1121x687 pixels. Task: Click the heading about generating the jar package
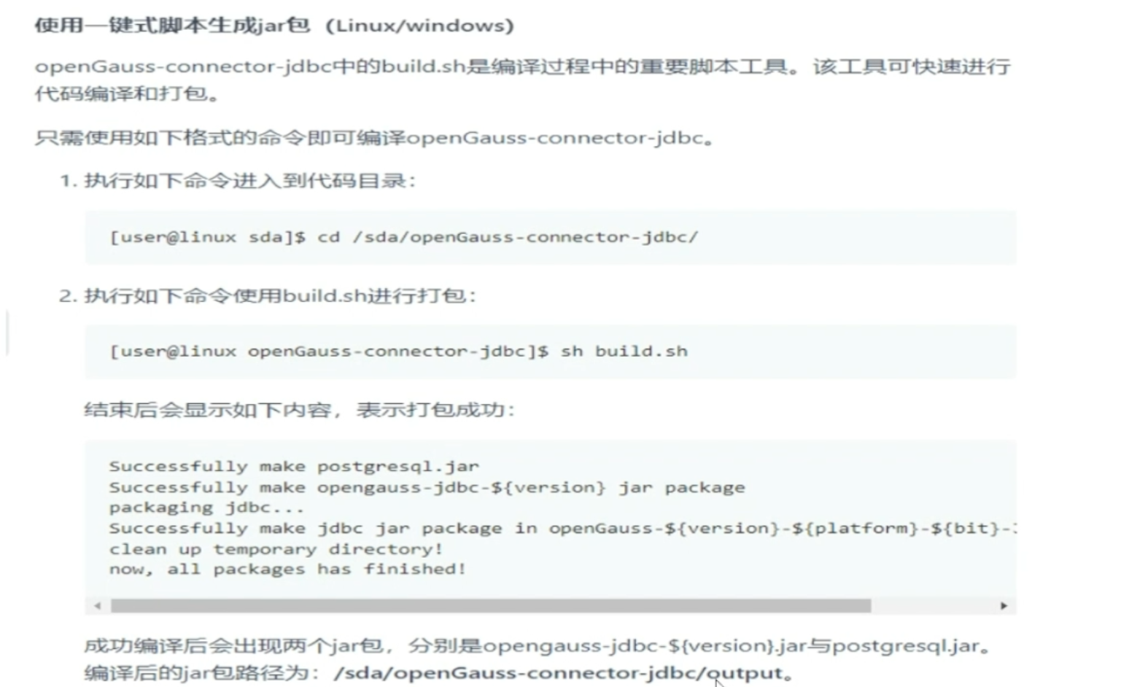274,26
